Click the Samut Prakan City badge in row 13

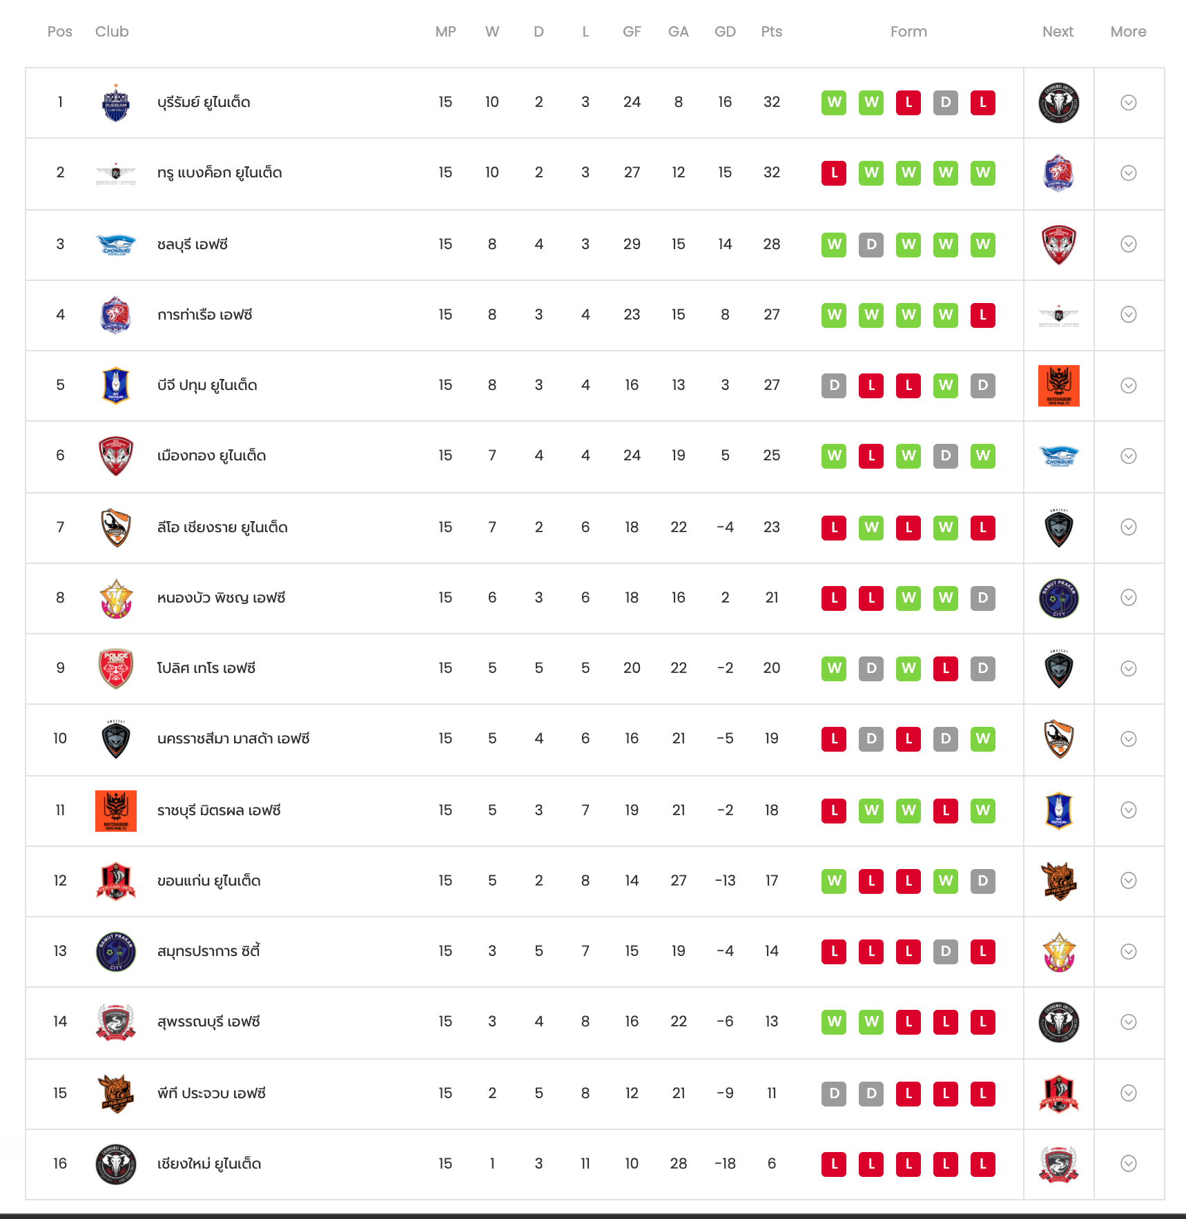point(116,951)
